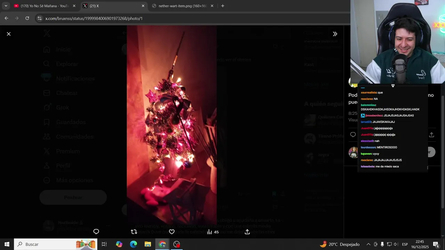The width and height of the screenshot is (445, 250).
Task: Open the microphone tray icon
Action: click(382, 244)
